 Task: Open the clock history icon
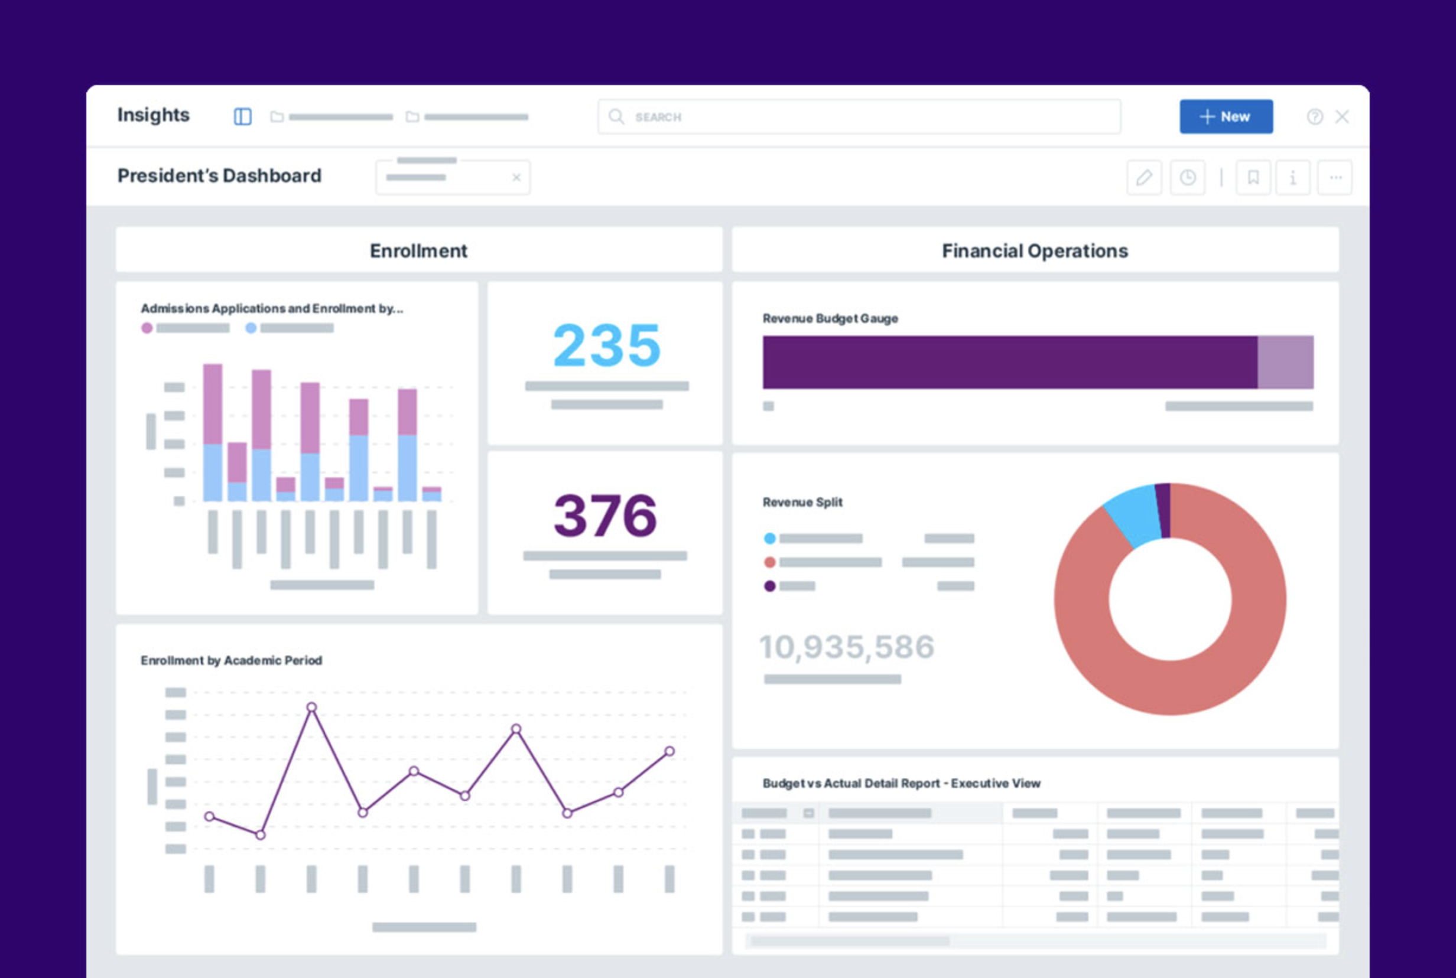click(x=1187, y=178)
